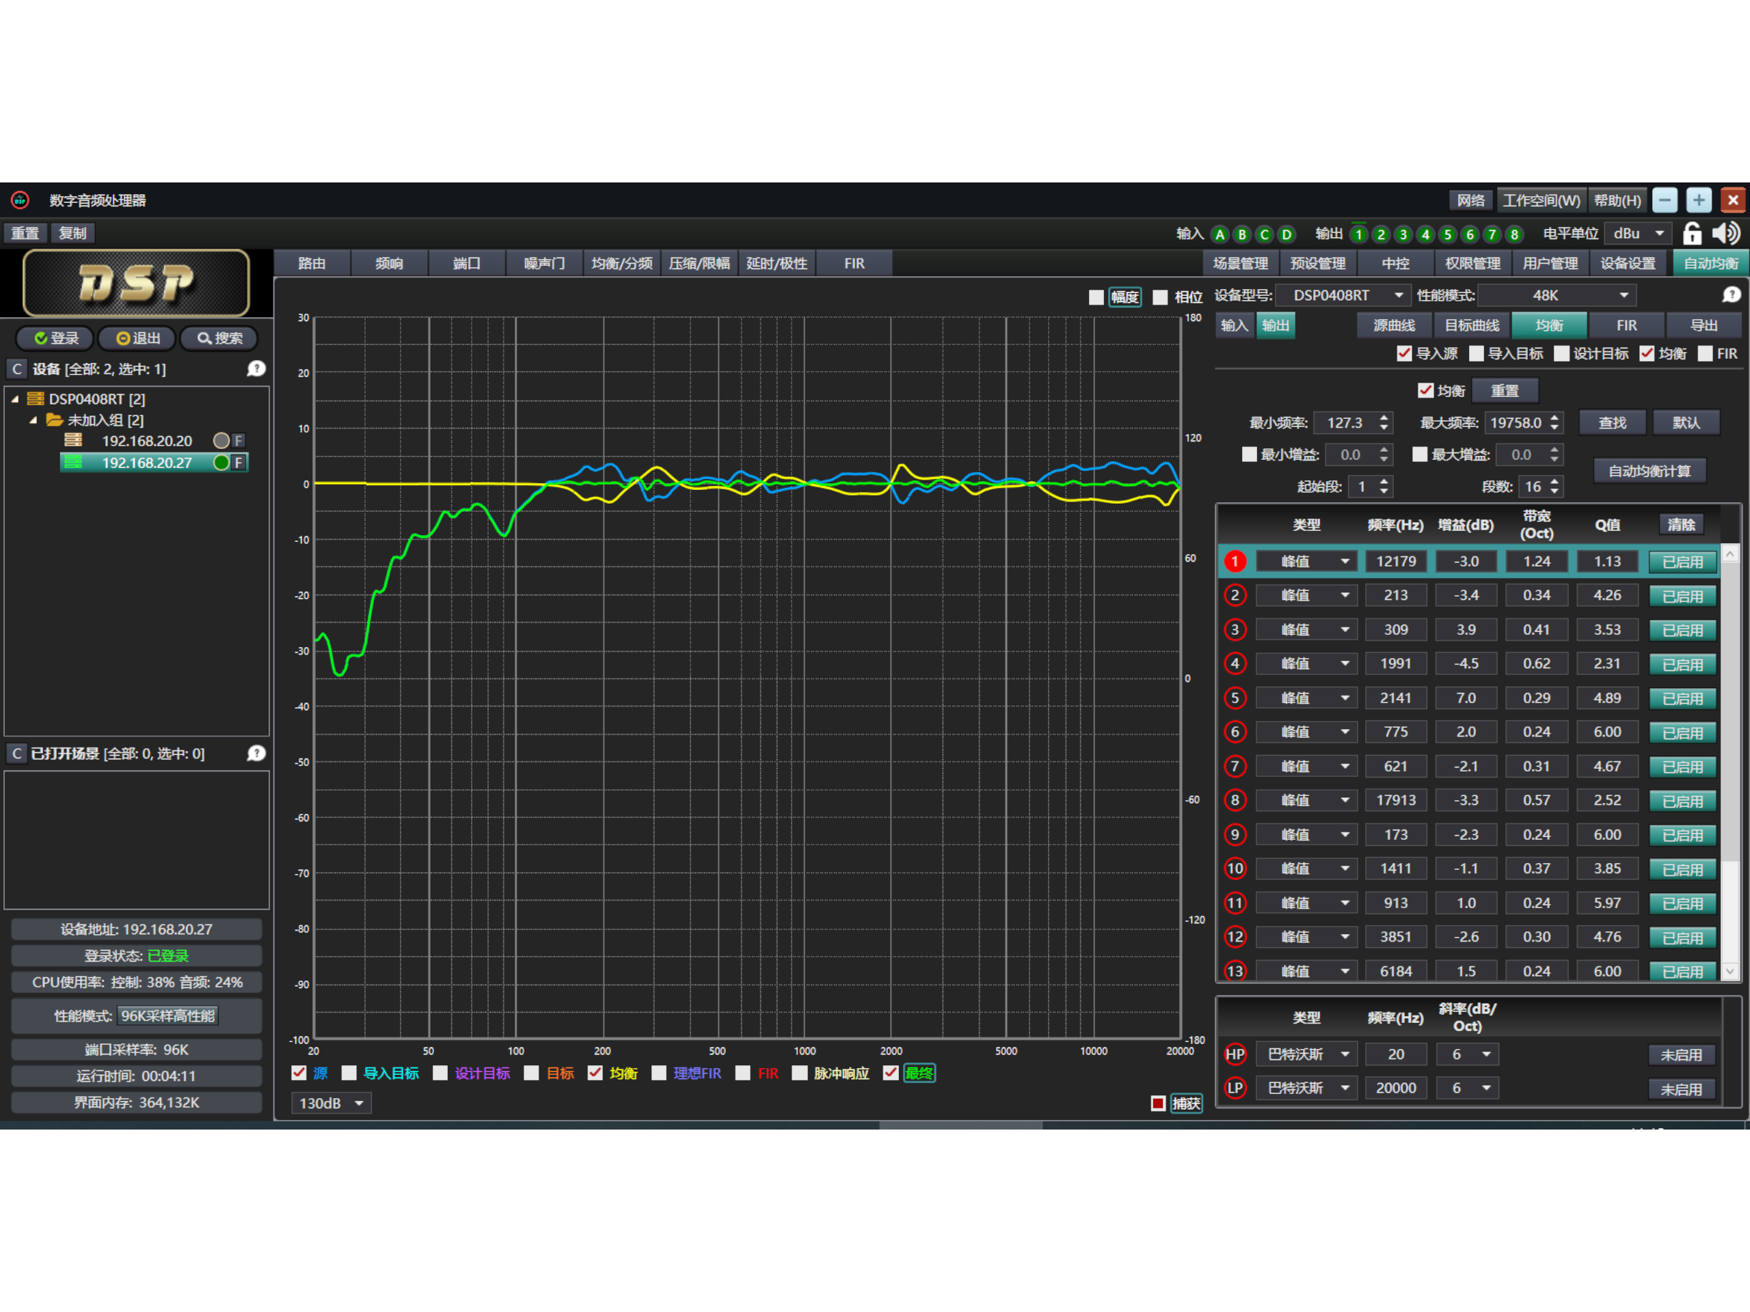Image resolution: width=1750 pixels, height=1312 pixels.
Task: Select EQ band 1 red circle
Action: (x=1235, y=562)
